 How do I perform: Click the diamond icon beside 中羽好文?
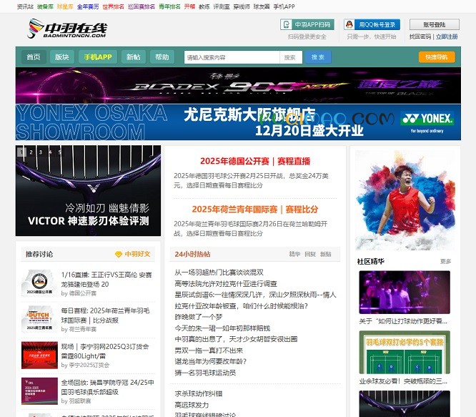tap(119, 254)
